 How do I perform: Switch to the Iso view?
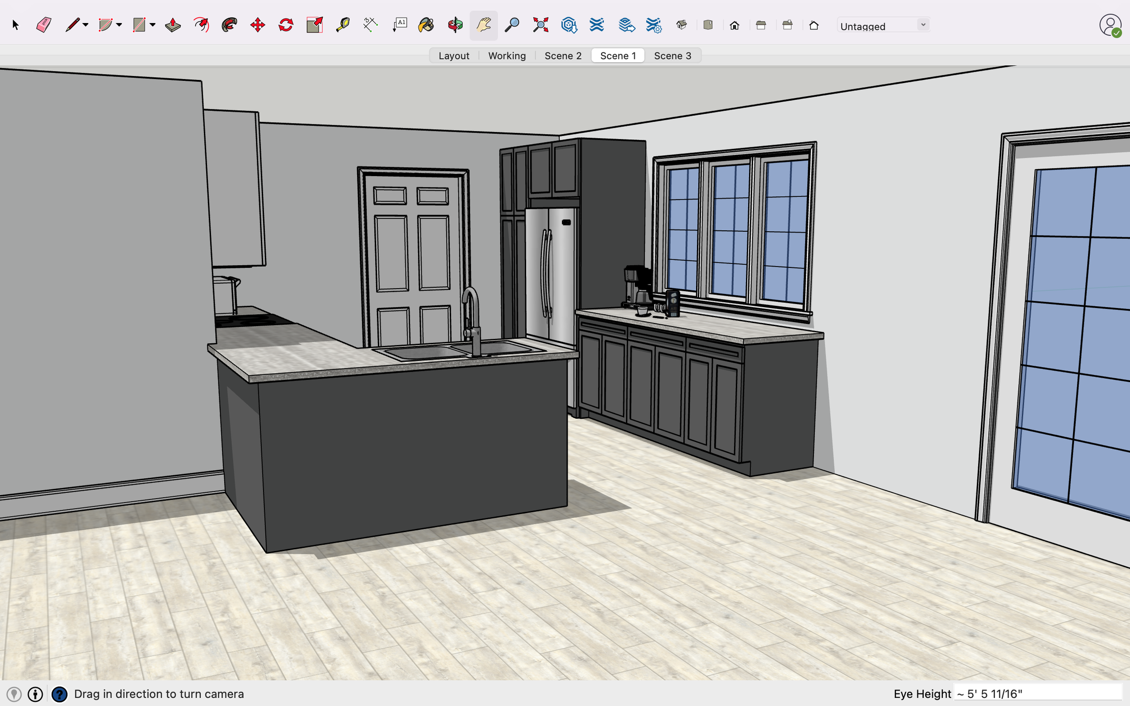(x=682, y=25)
